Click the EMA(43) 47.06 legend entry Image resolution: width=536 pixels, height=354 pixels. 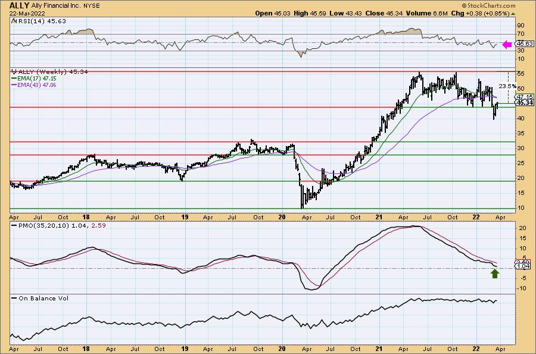pyautogui.click(x=34, y=85)
